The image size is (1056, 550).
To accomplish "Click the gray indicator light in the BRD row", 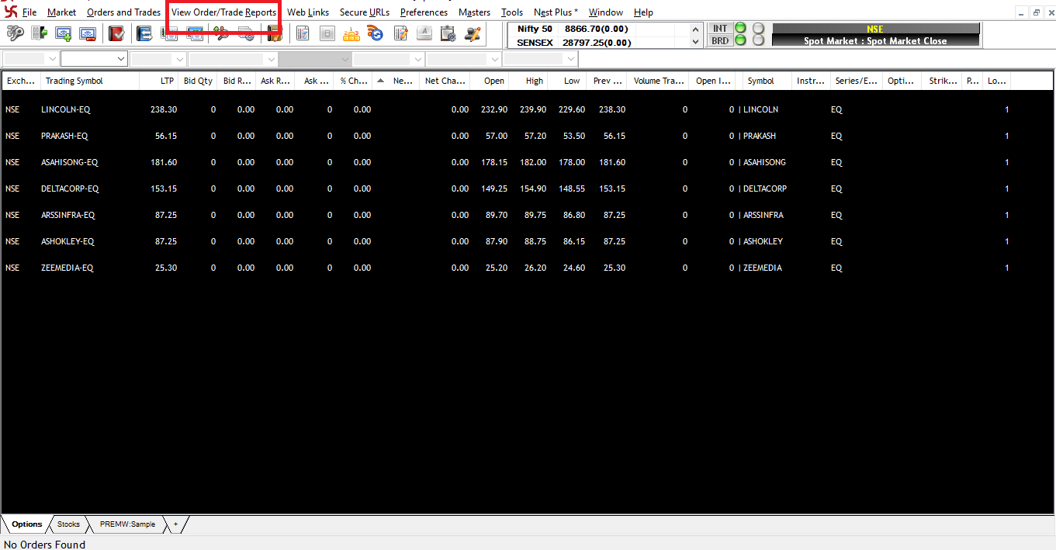I will point(758,40).
